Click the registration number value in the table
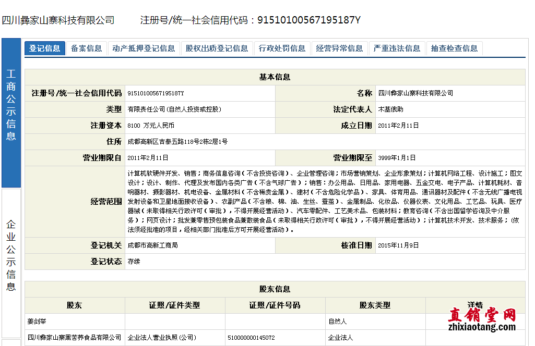The height and width of the screenshot is (346, 535). click(x=156, y=93)
